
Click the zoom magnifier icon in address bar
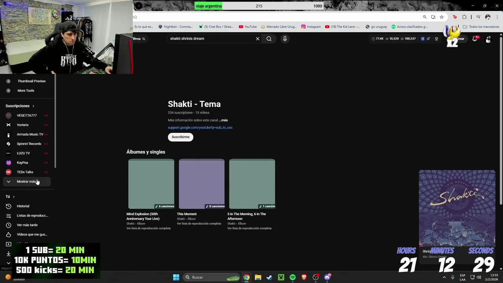[425, 17]
